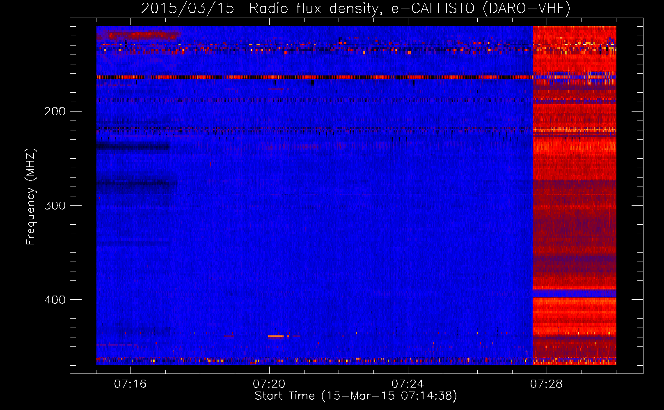Click the 200 frequency tick label
This screenshot has height=410, width=664.
click(55, 112)
